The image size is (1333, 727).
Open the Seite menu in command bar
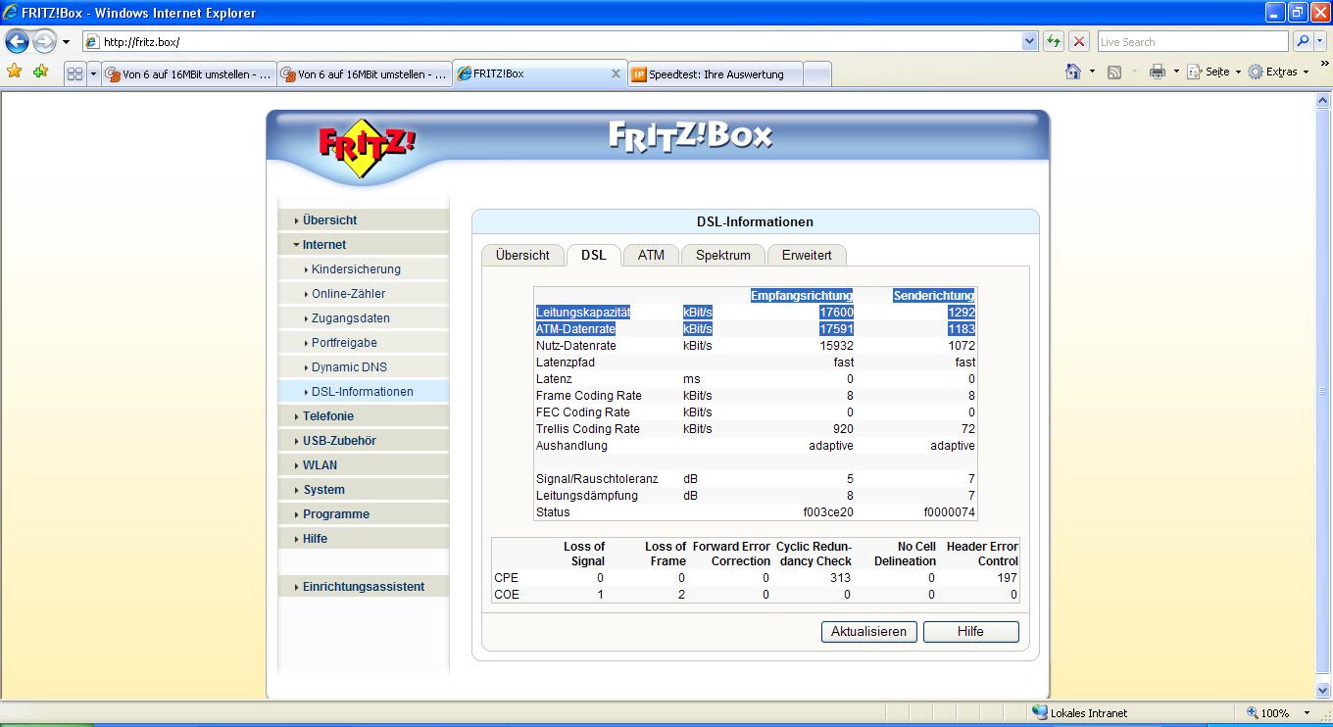[1213, 72]
